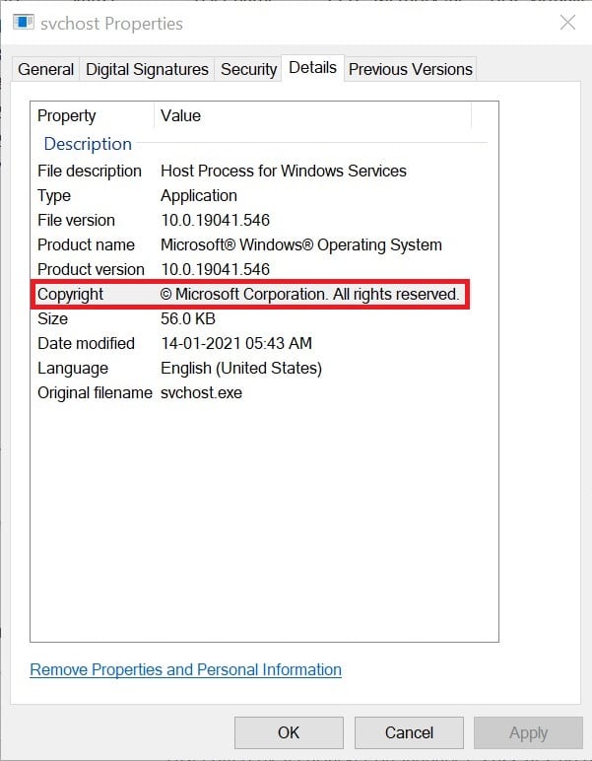Select the highlighted Copyright row

coord(250,294)
